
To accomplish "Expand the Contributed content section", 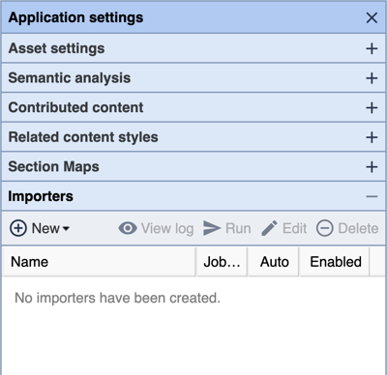I will click(x=372, y=107).
